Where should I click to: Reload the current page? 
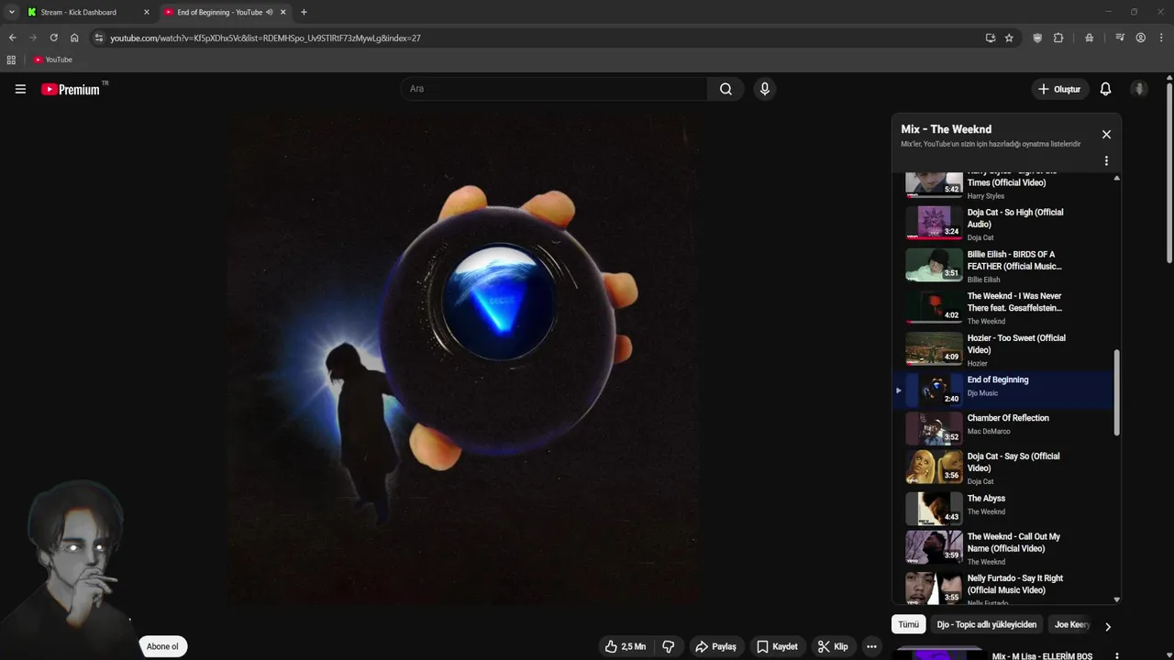(x=53, y=38)
